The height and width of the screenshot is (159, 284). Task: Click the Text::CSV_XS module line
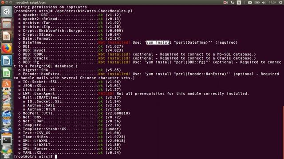pos(70,133)
